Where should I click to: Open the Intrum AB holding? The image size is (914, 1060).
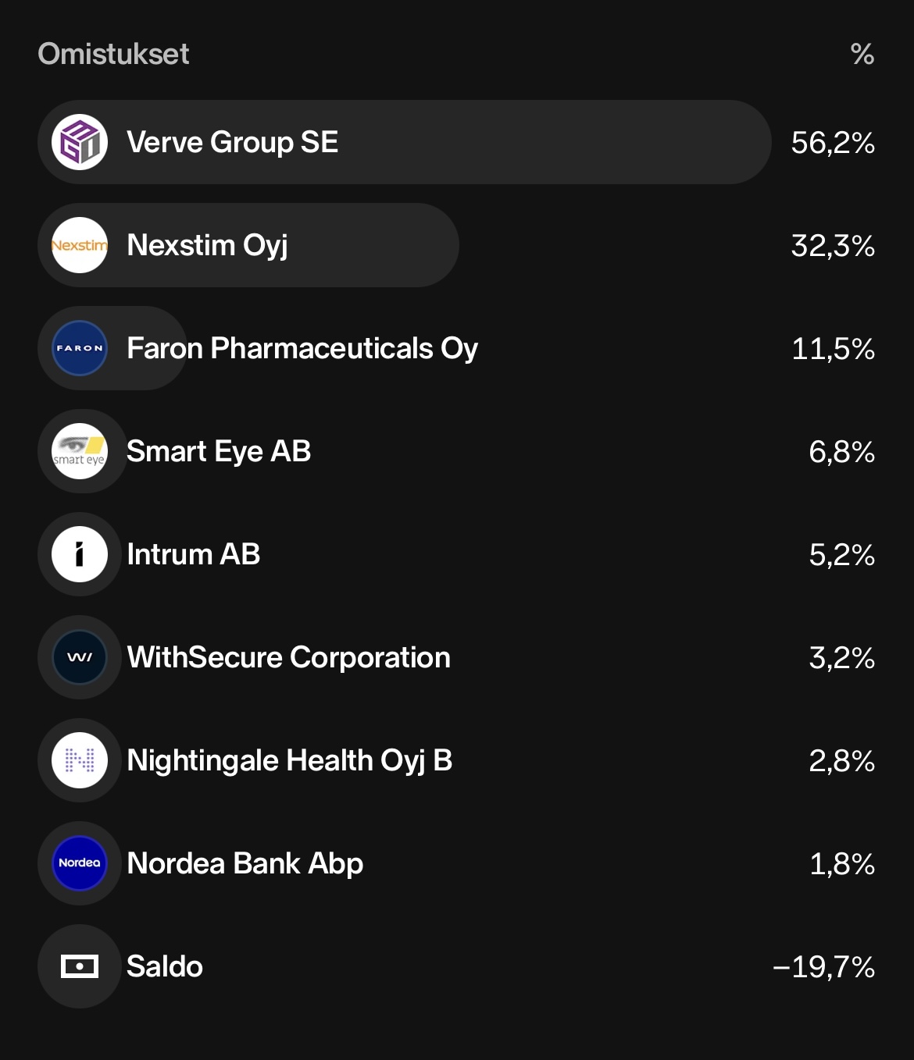coord(193,554)
